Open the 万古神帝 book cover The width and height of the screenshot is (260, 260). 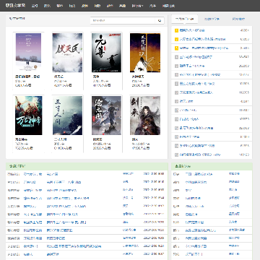pyautogui.click(x=29, y=116)
